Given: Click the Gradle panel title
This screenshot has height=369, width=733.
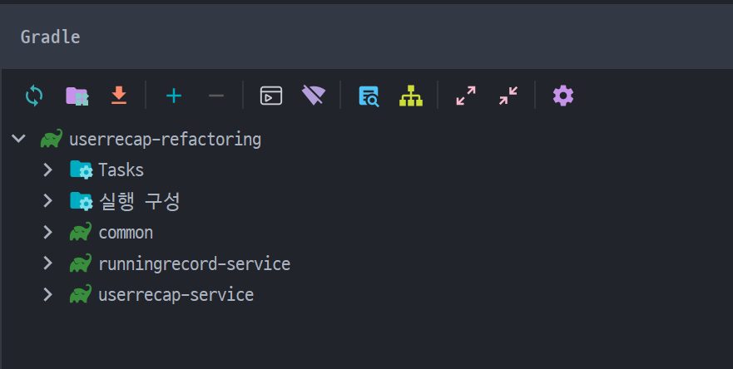Looking at the screenshot, I should click(x=50, y=37).
